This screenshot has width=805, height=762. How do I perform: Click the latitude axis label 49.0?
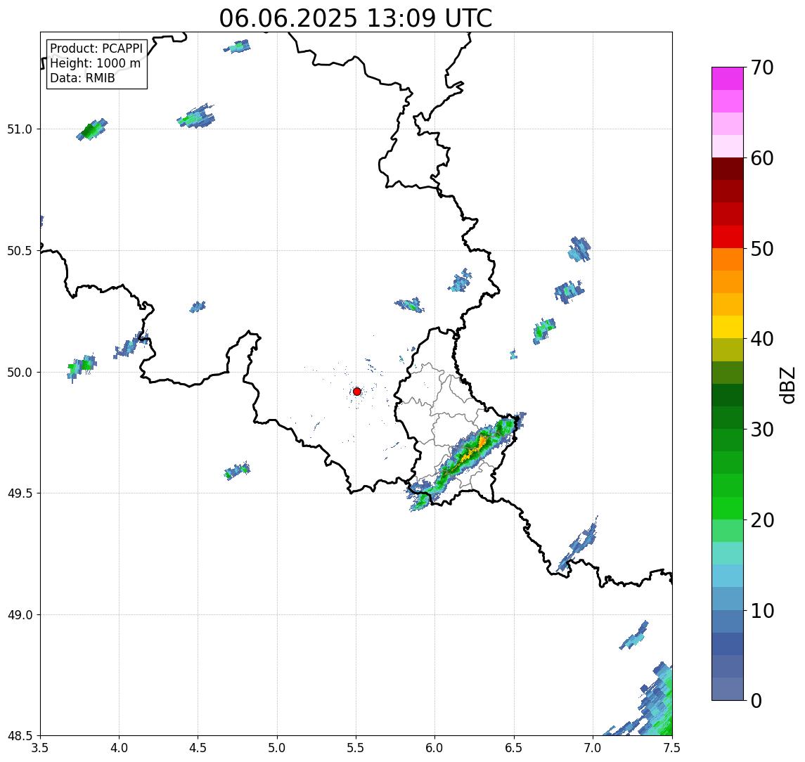20,614
